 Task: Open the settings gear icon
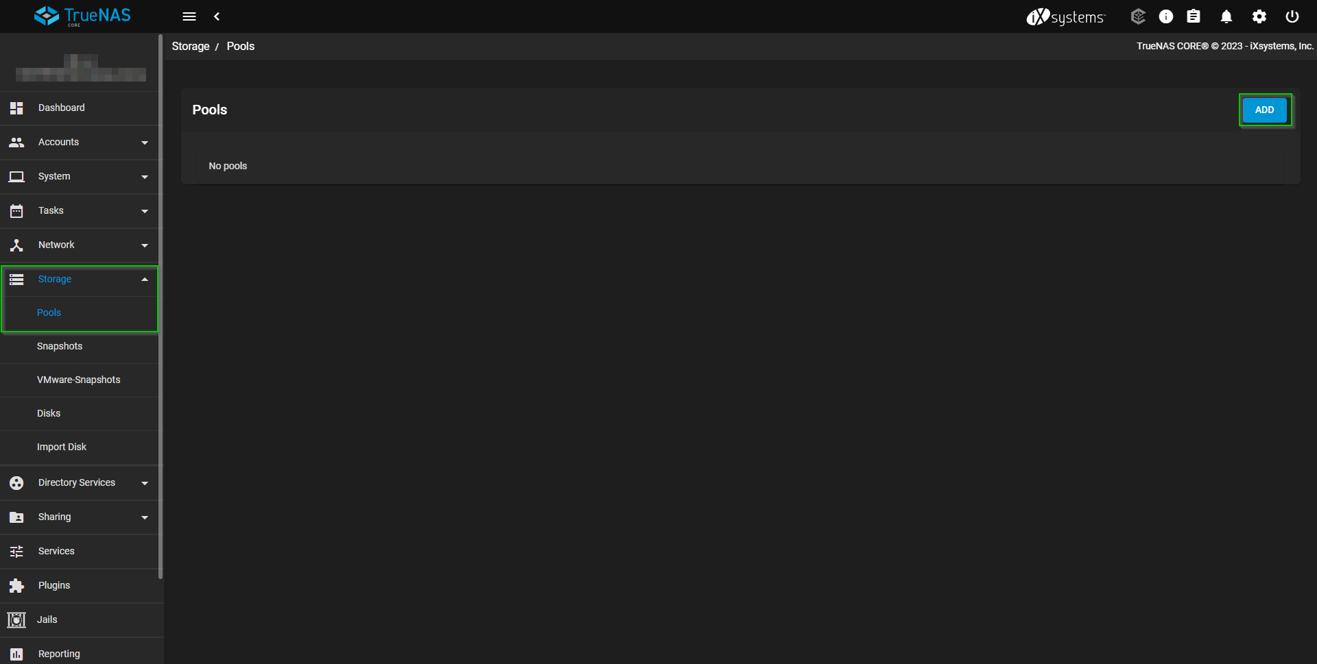click(1259, 16)
